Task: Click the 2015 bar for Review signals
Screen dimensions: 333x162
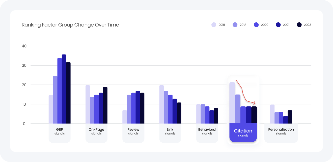Action: click(x=125, y=117)
